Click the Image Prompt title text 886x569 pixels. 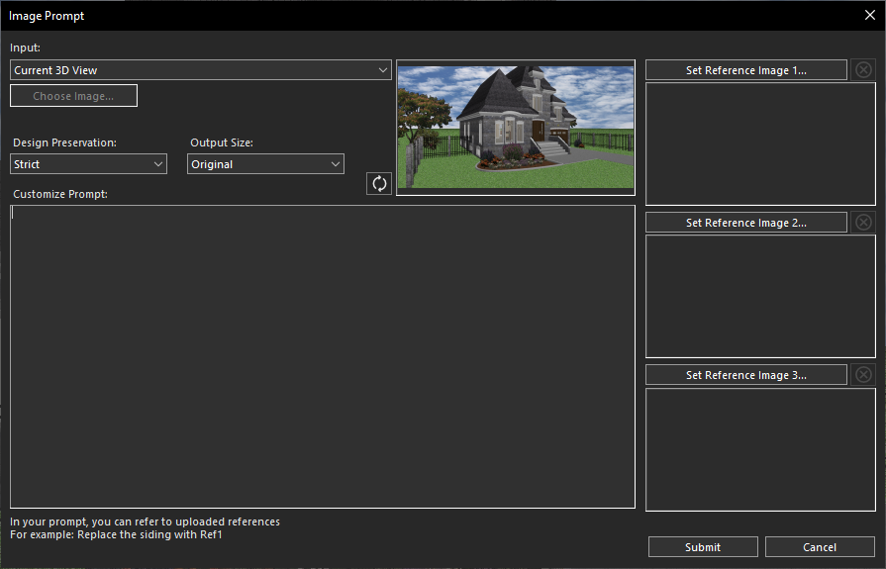tap(47, 16)
